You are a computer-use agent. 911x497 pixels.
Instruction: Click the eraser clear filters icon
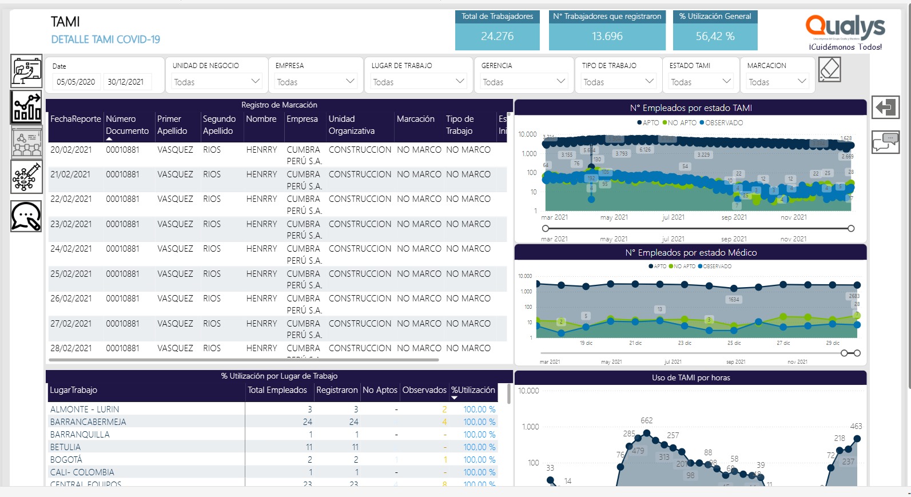829,70
